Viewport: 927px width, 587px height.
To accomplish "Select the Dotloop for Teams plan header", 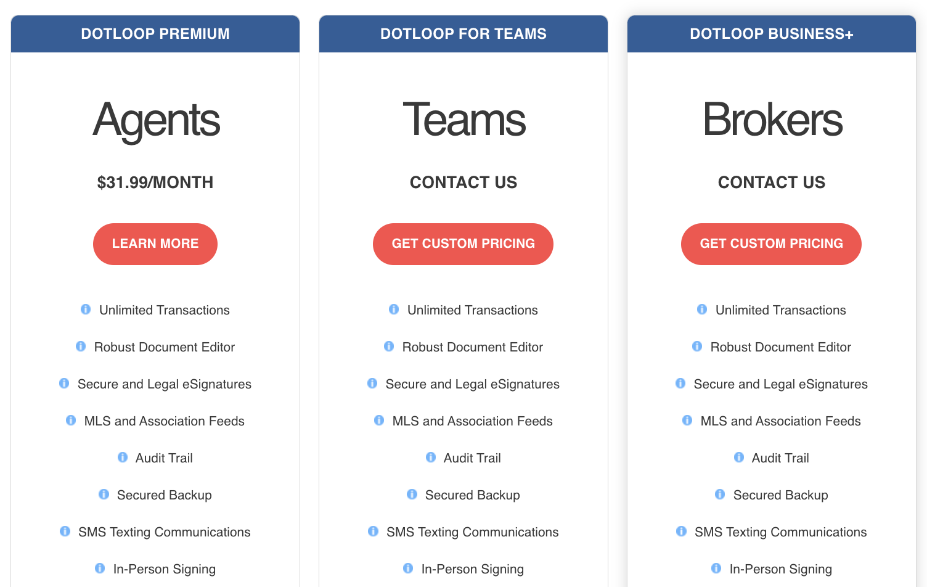I will tap(463, 34).
